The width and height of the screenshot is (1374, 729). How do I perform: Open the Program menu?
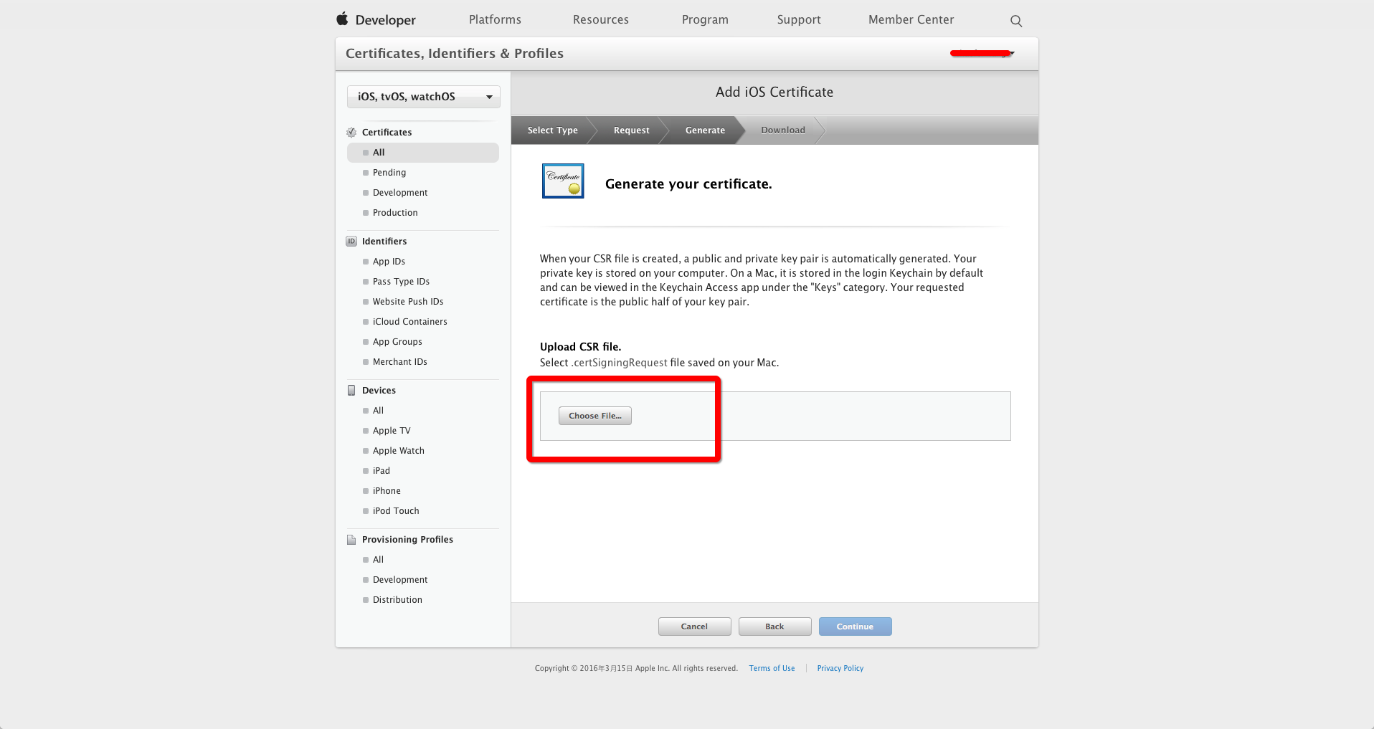(705, 19)
